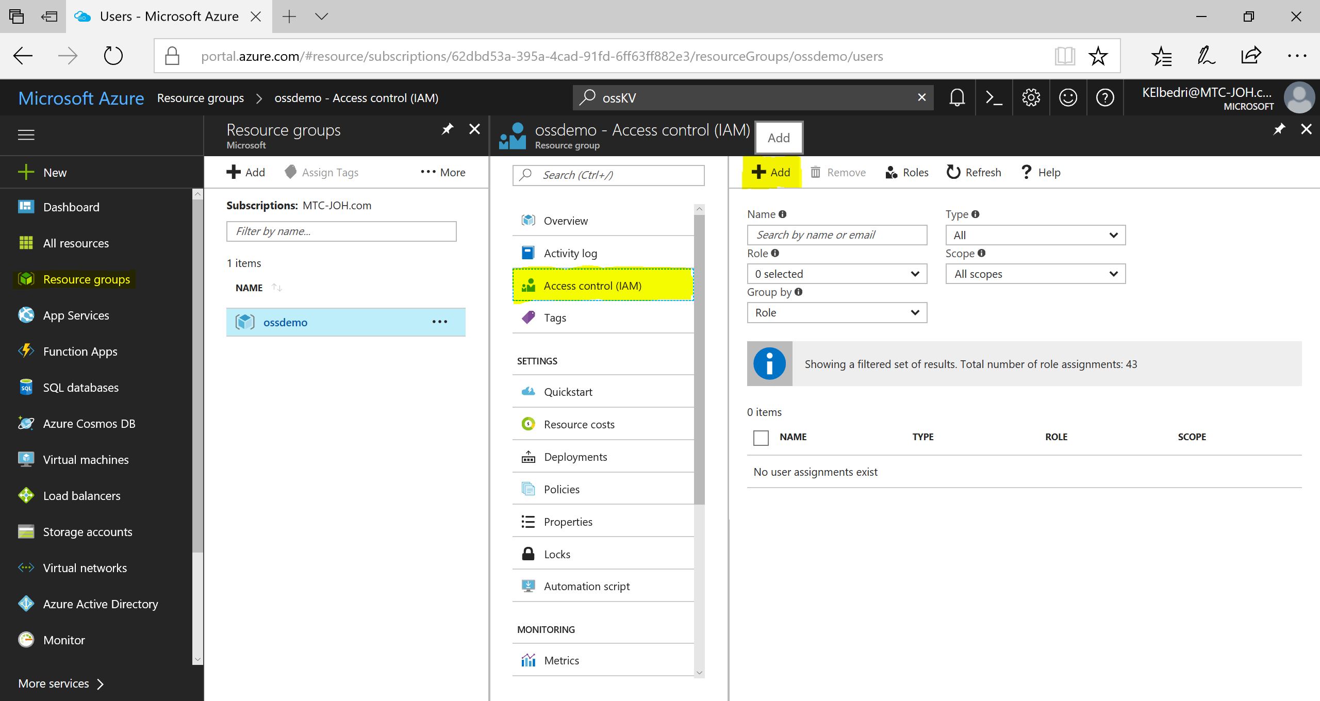Expand the Group by Role dropdown
The height and width of the screenshot is (701, 1320).
coord(836,312)
